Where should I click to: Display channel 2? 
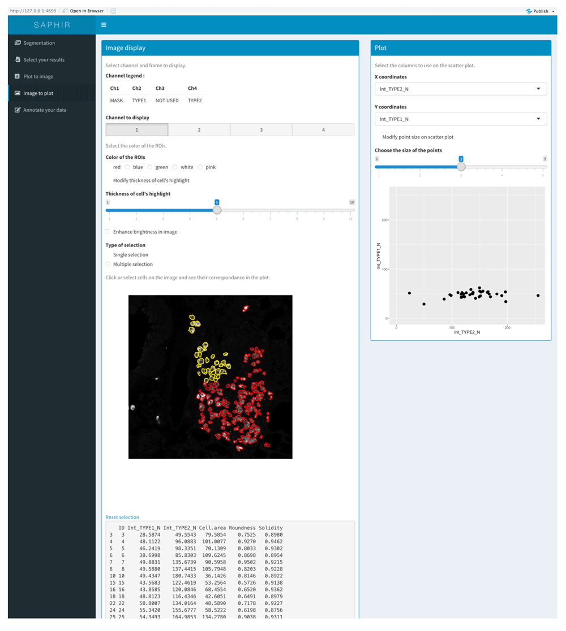199,129
